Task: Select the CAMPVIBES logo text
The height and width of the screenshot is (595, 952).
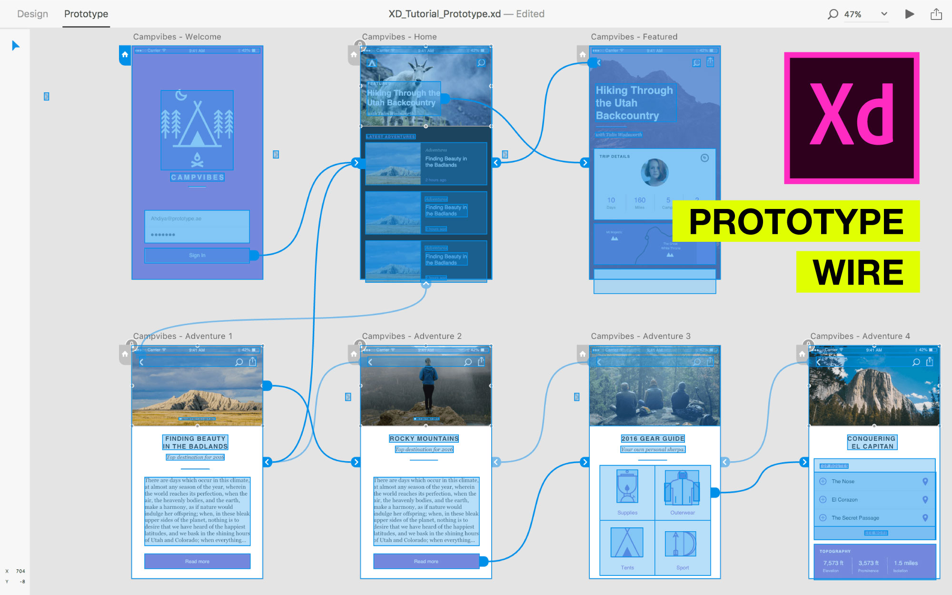Action: (198, 177)
